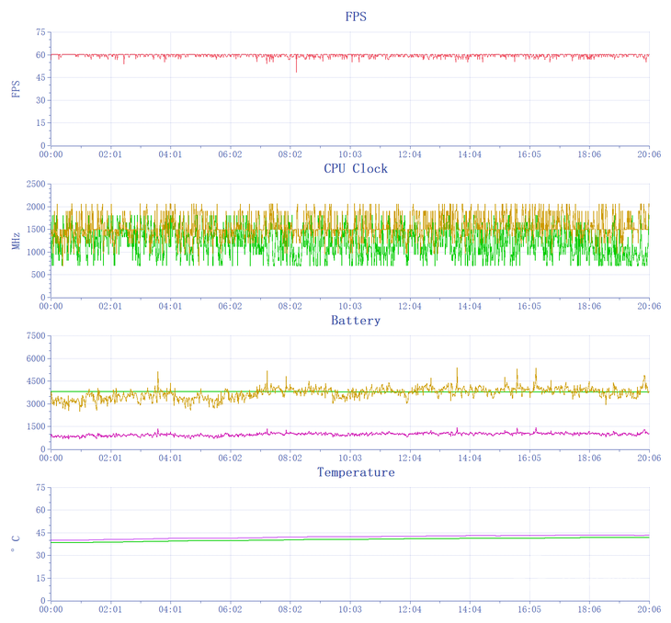
Task: Click the CPU Clock chart title
Action: (x=356, y=169)
